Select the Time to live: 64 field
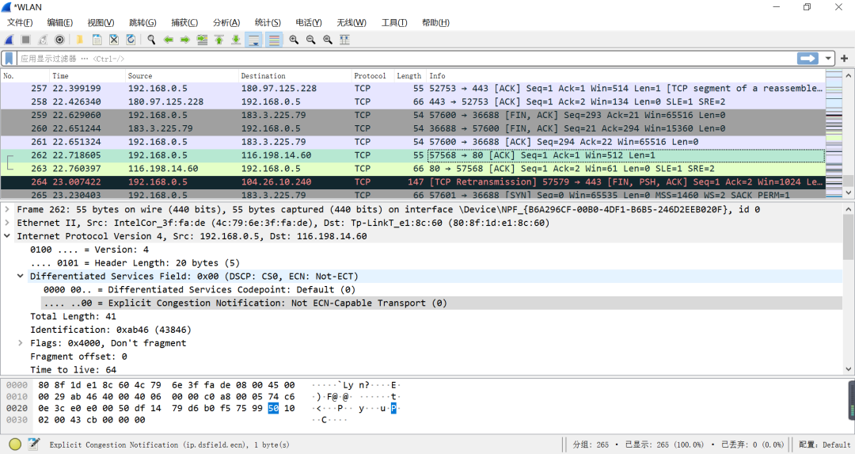This screenshot has height=454, width=855. (x=73, y=370)
